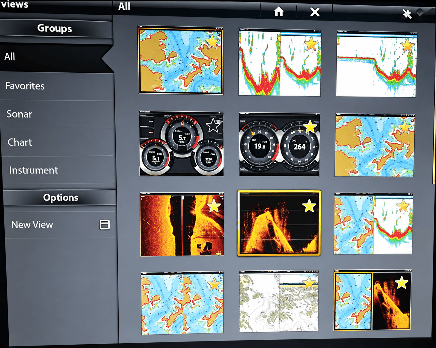Open the GPS satellite status icon
Image resolution: width=436 pixels, height=348 pixels.
[407, 14]
